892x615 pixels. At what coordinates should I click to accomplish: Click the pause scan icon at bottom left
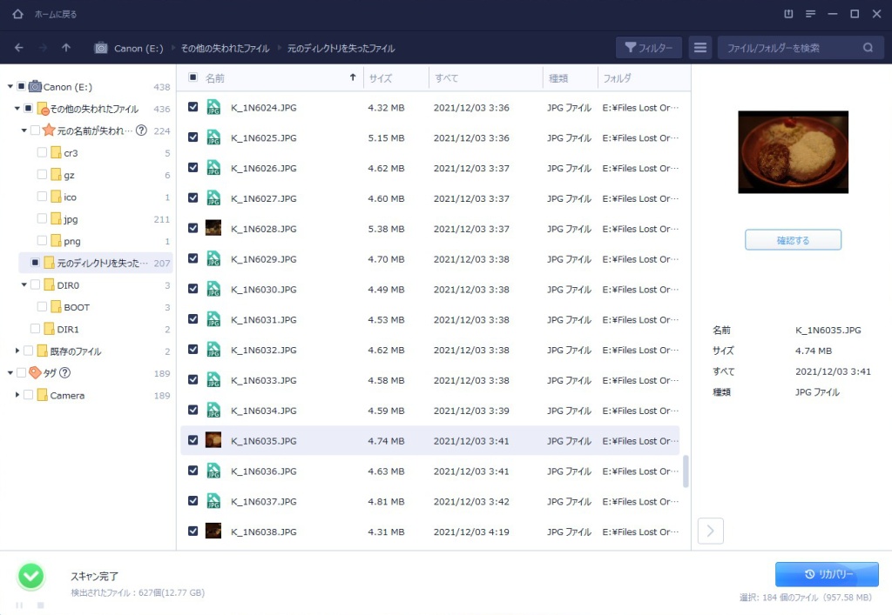click(19, 605)
